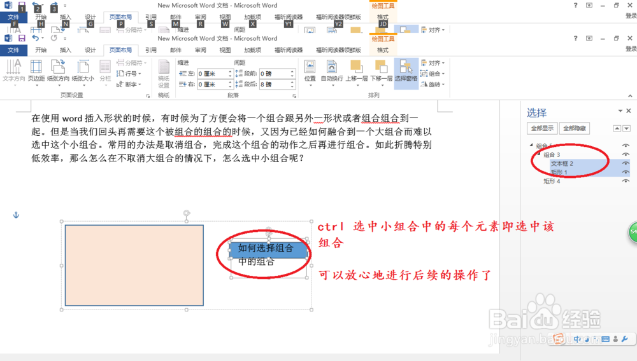Select 矩形 4 in the selection pane list

point(552,181)
